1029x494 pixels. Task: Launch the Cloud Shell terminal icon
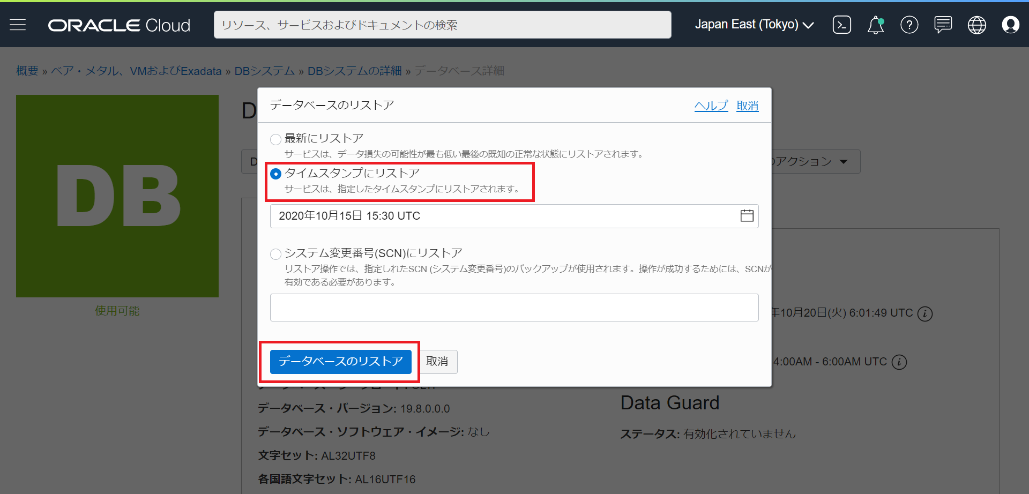pyautogui.click(x=841, y=25)
